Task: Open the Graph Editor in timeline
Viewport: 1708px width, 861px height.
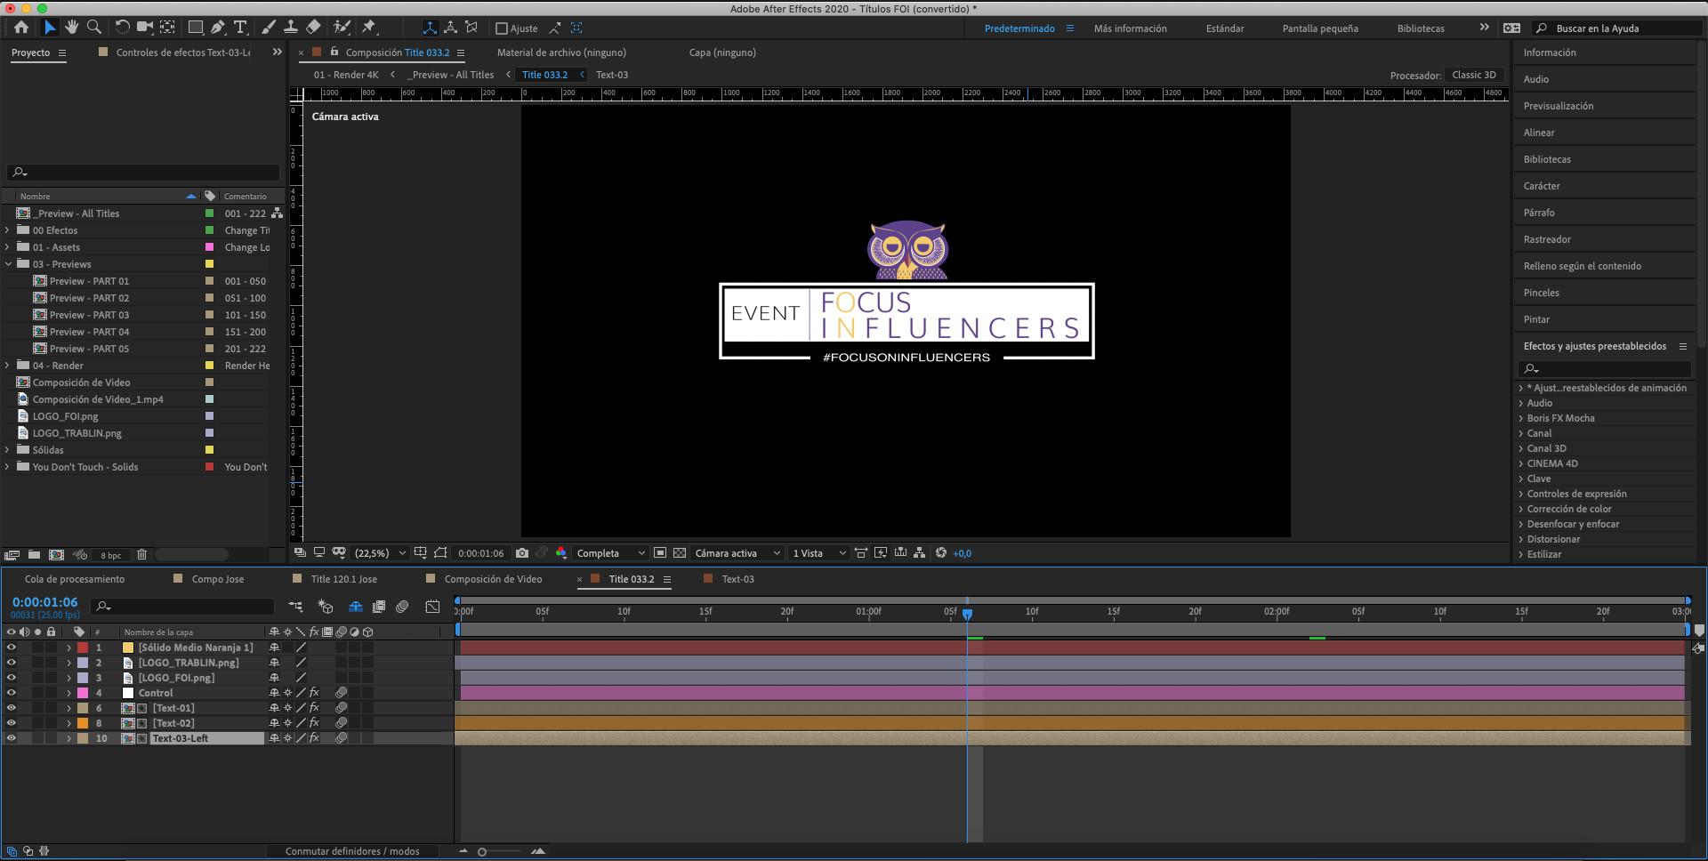Action: click(x=432, y=607)
